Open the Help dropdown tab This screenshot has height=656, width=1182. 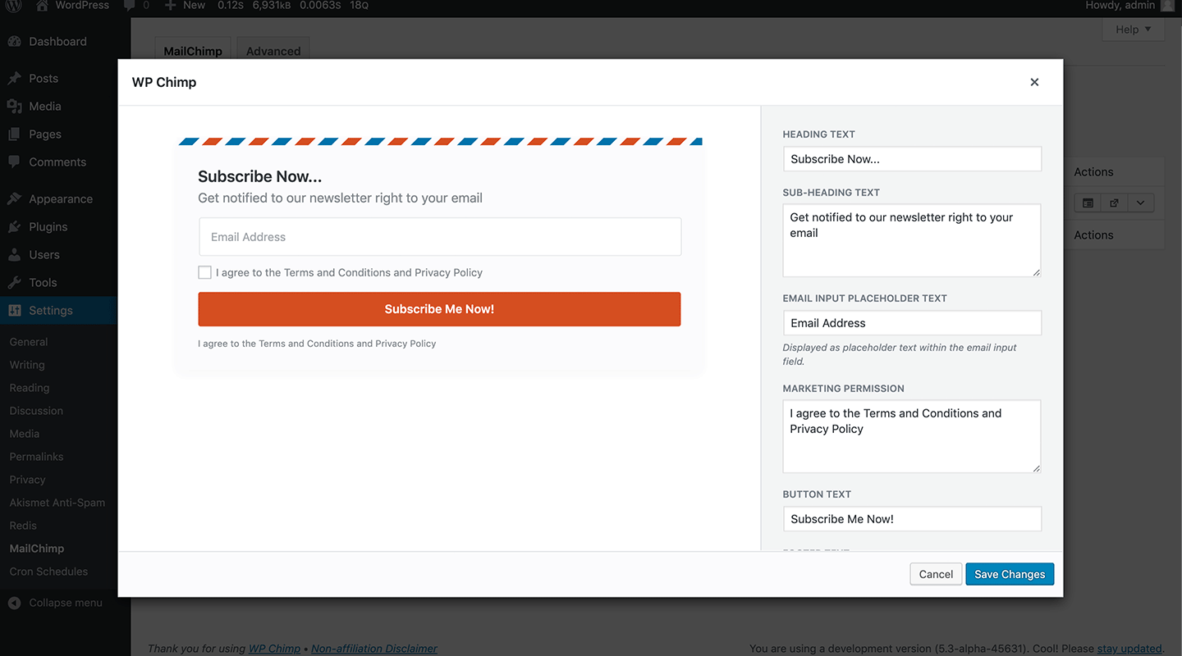tap(1134, 30)
